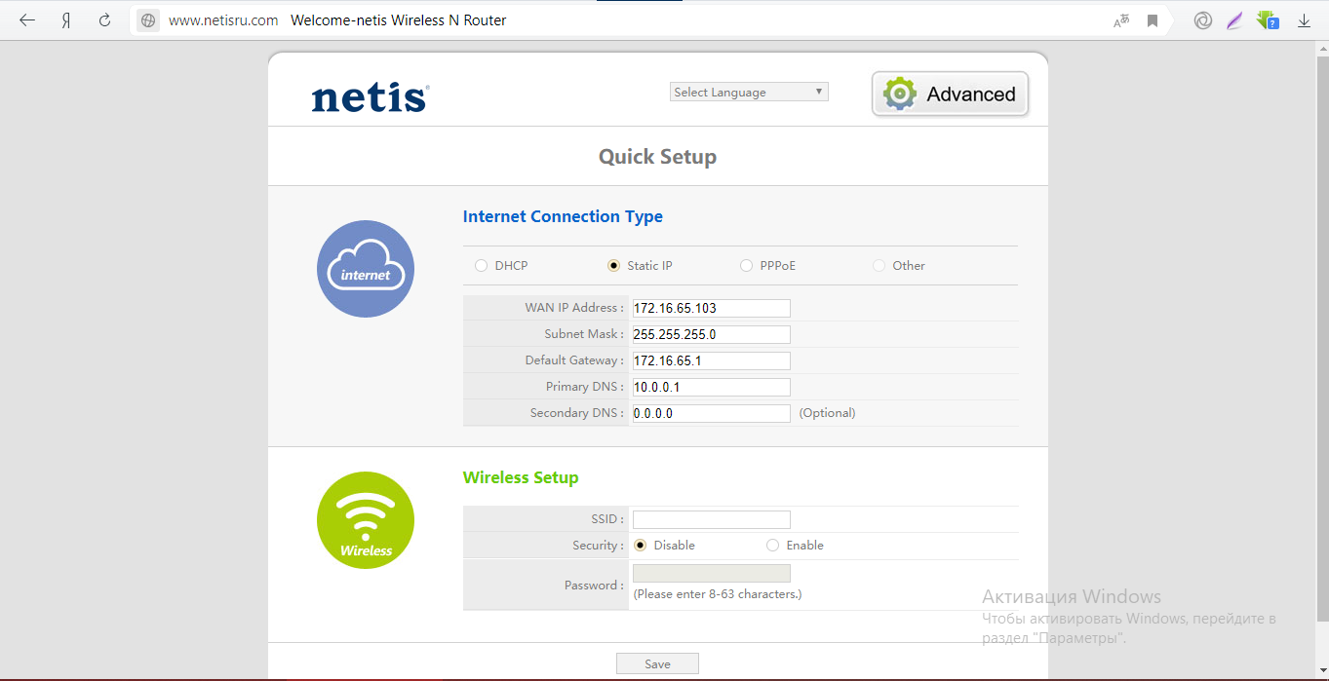1329x681 pixels.
Task: Click the netis logo
Action: [x=371, y=97]
